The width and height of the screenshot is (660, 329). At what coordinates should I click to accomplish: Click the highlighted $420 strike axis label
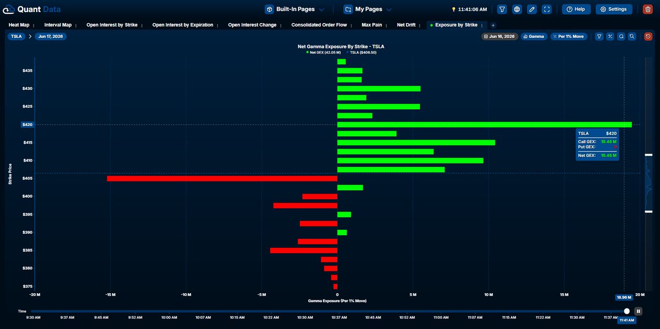click(28, 124)
